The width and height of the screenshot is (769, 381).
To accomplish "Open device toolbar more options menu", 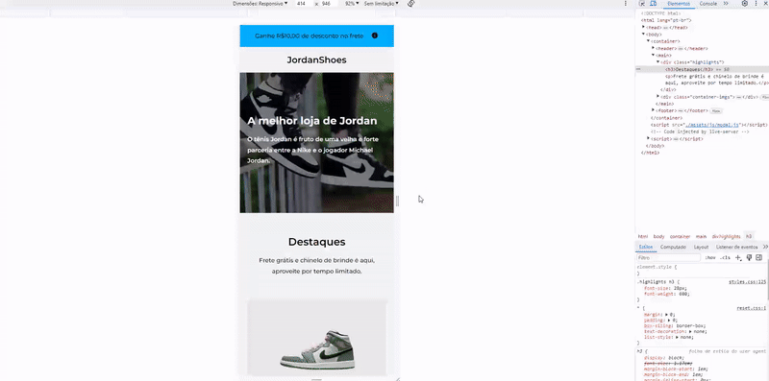I will 626,4.
